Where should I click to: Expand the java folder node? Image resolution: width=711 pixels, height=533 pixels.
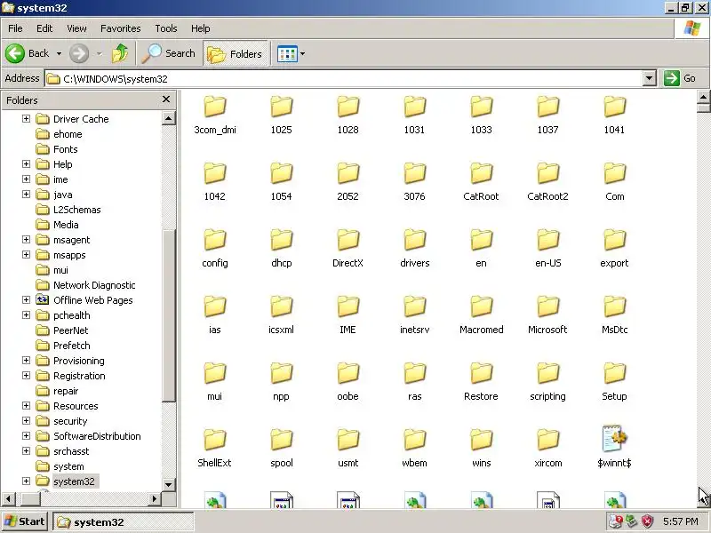[27, 195]
